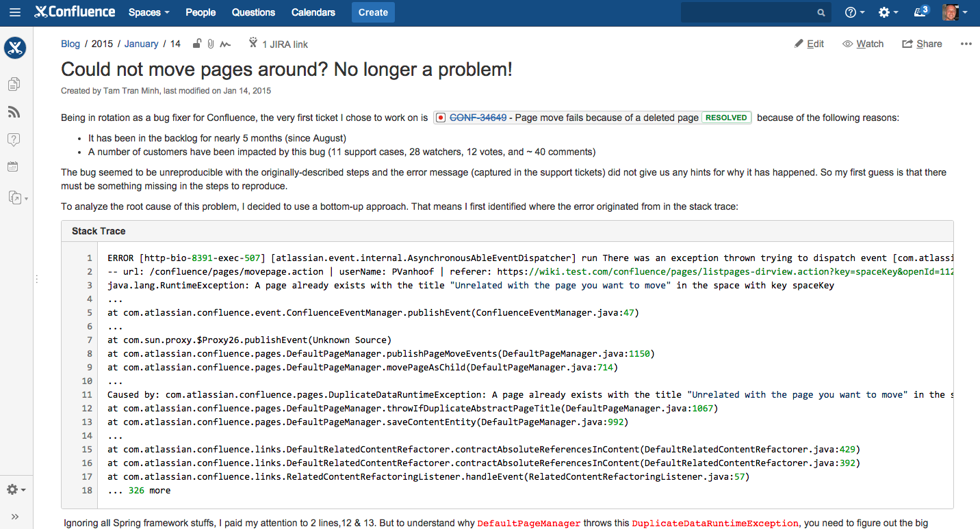This screenshot has width=980, height=529.
Task: Expand the sidebar with double chevron
Action: [15, 517]
